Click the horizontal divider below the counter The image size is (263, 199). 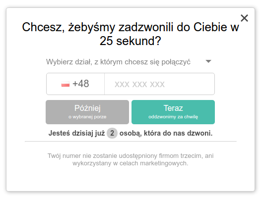point(131,142)
